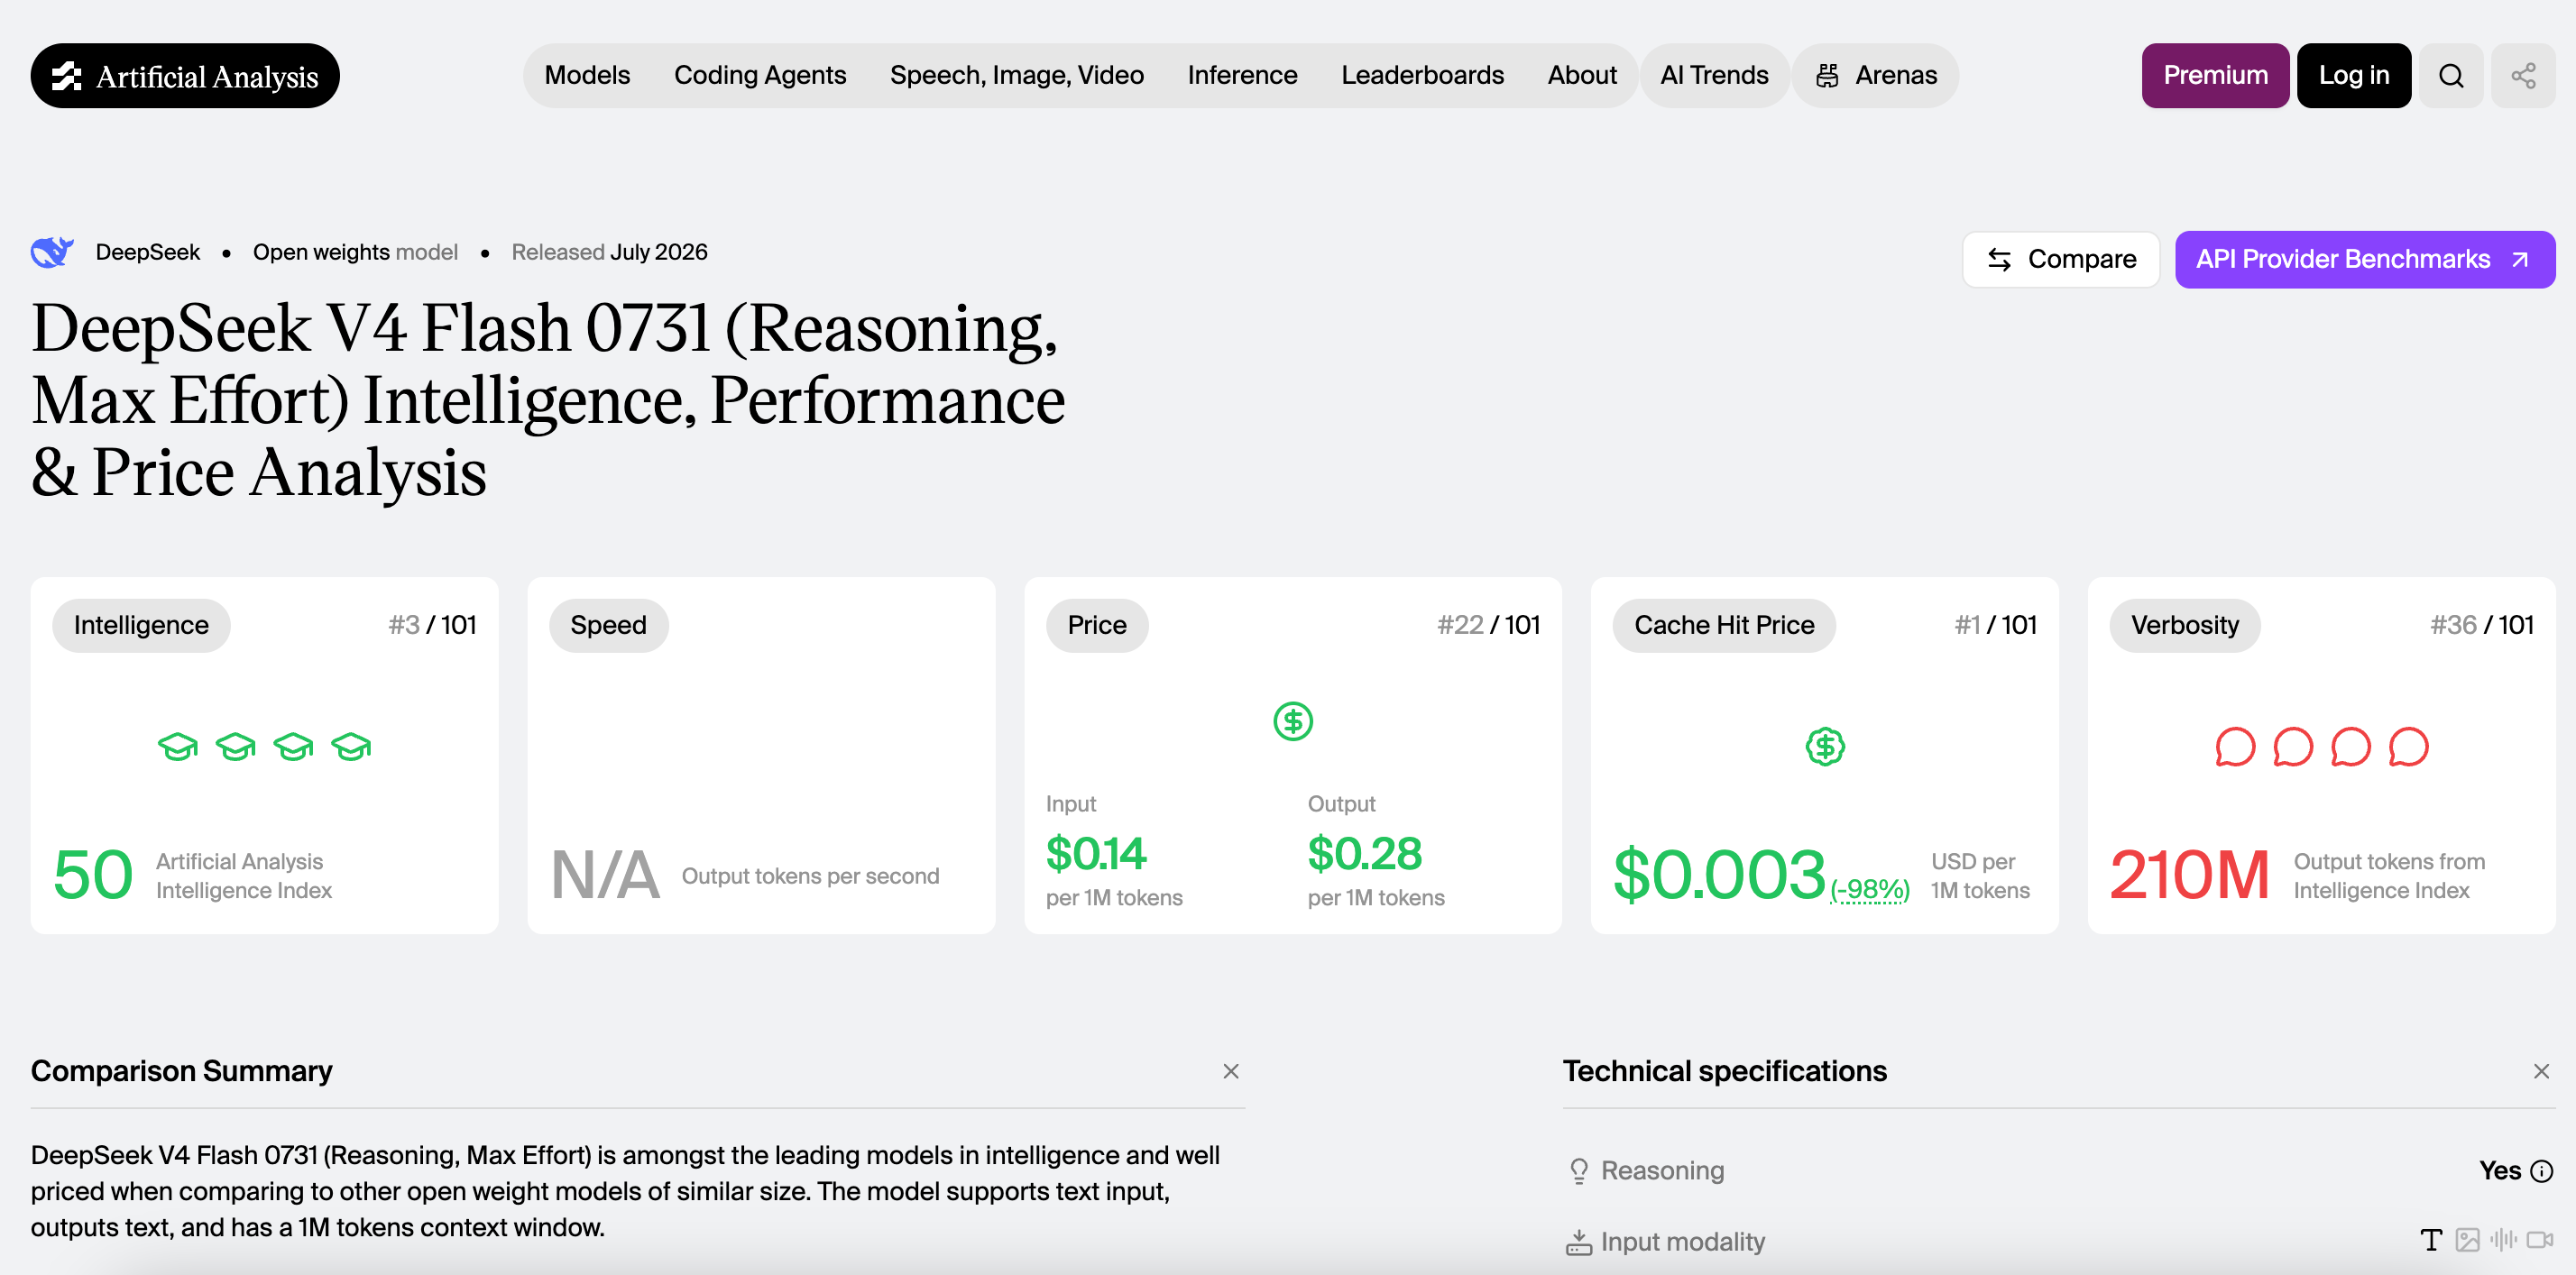Click the "Released July 2026" text
2576x1275 pixels.
coord(609,252)
